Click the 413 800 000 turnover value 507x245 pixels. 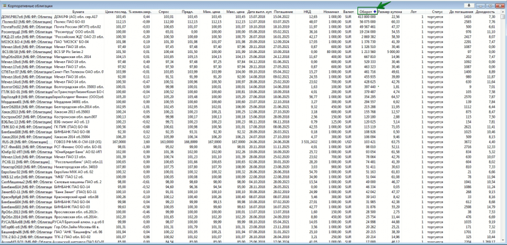pos(367,17)
